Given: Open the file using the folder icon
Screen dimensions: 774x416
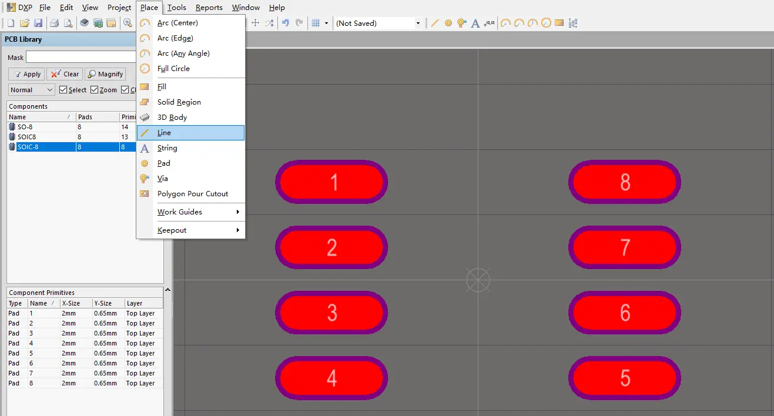Looking at the screenshot, I should [25, 24].
